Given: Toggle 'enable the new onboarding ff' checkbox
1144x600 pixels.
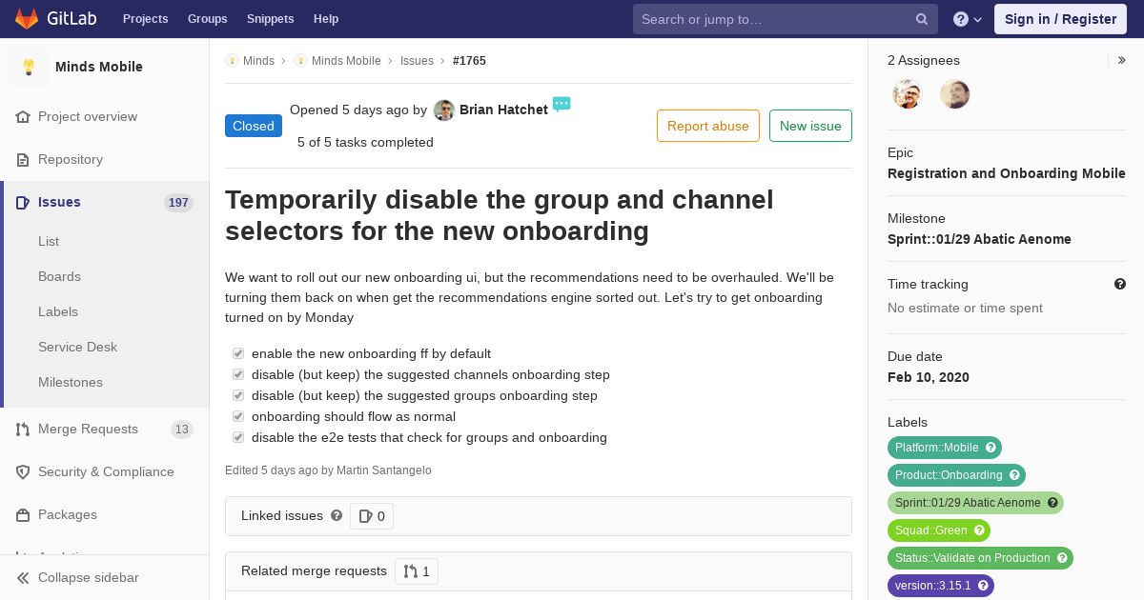Looking at the screenshot, I should [238, 353].
